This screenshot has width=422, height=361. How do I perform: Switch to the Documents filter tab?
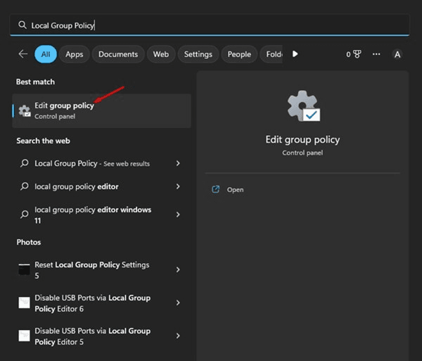point(118,54)
